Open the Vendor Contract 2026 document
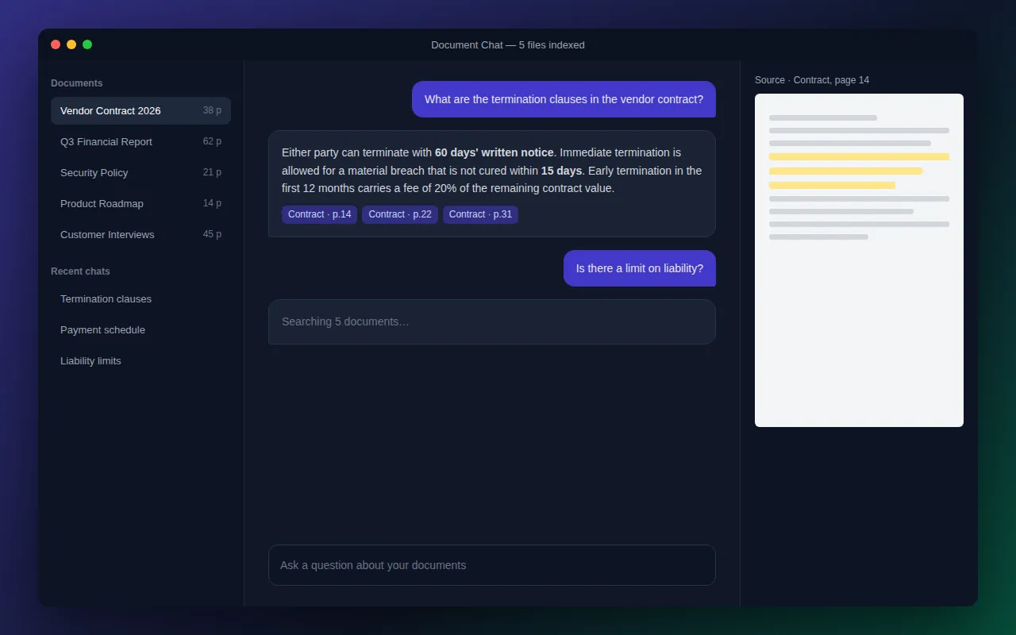Viewport: 1016px width, 635px height. tap(140, 110)
